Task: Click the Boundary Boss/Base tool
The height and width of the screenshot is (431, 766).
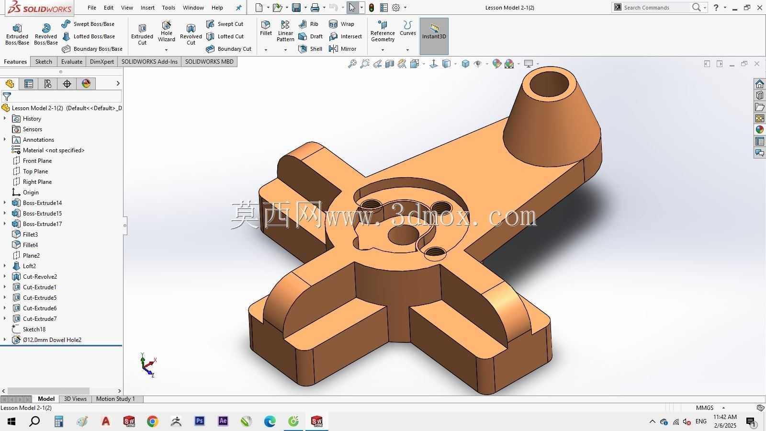Action: pyautogui.click(x=92, y=49)
